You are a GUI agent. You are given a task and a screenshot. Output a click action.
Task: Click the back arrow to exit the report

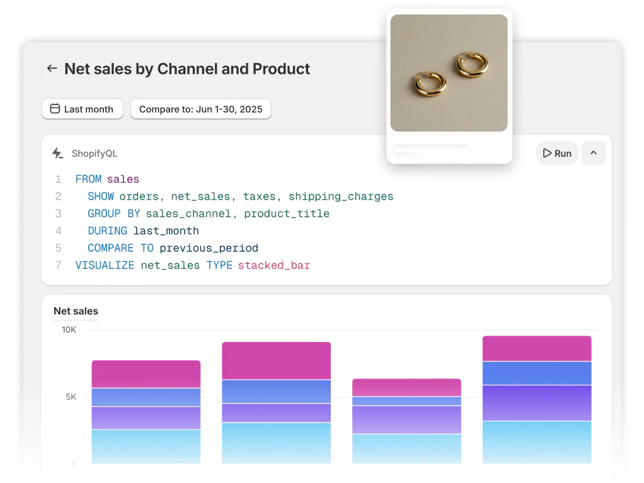(x=52, y=69)
